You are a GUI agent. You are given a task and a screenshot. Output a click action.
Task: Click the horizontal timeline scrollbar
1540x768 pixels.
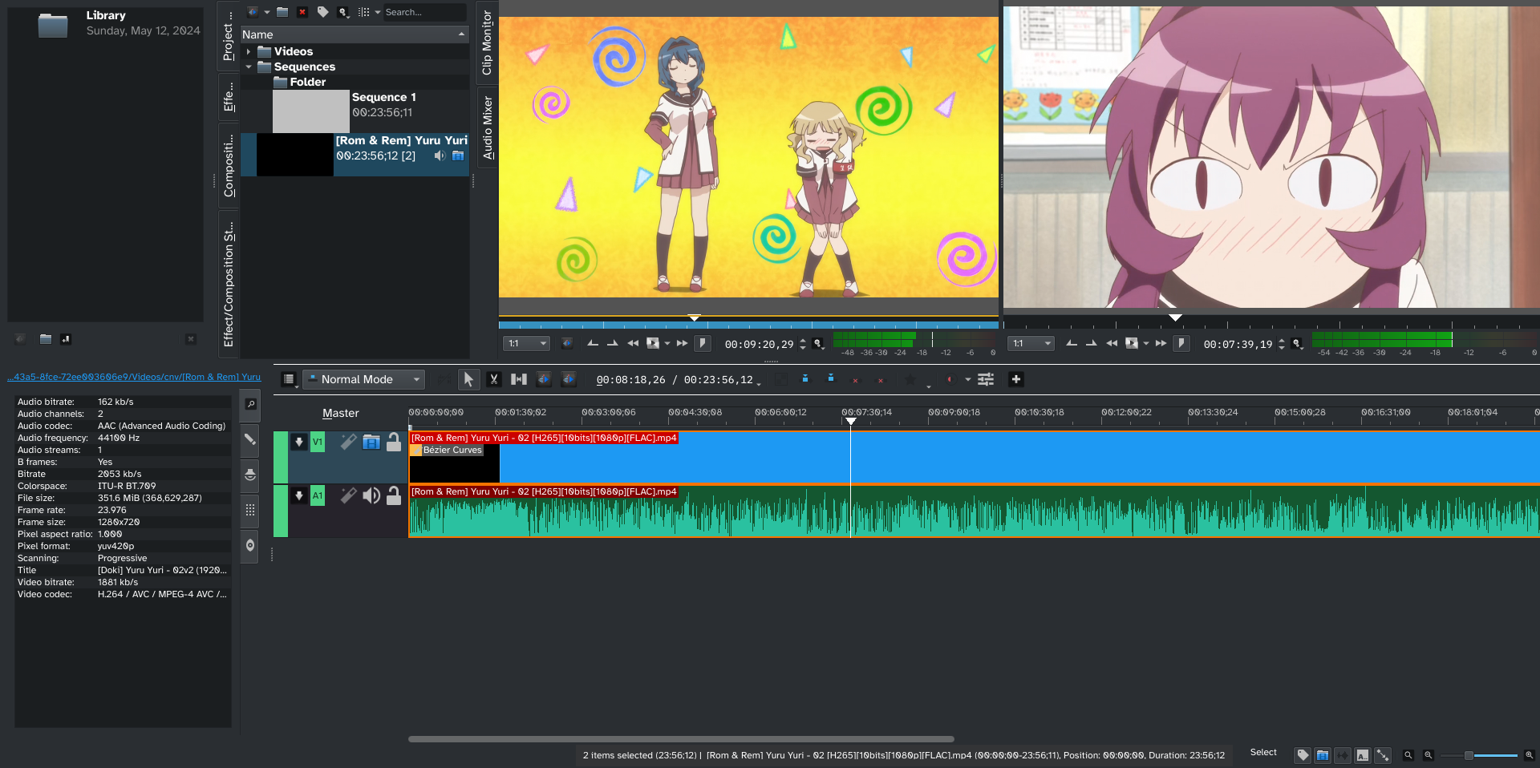click(681, 739)
